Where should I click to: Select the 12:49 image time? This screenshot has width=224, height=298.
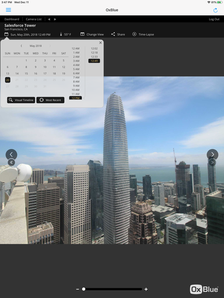point(94,61)
